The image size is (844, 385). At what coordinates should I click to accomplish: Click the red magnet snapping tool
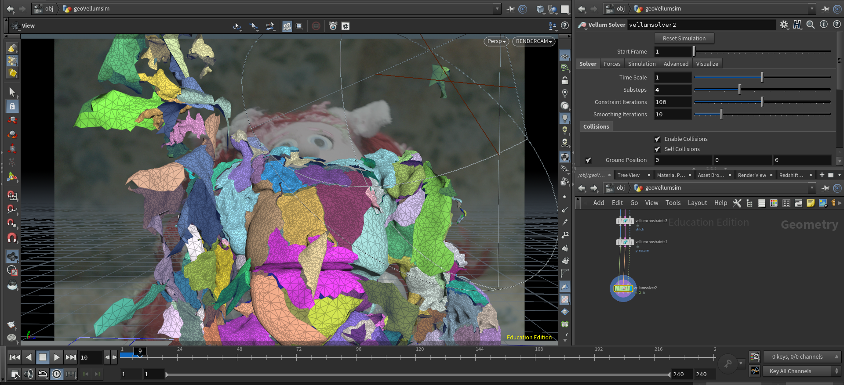click(12, 238)
